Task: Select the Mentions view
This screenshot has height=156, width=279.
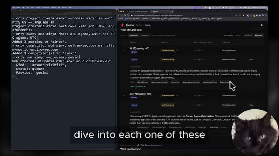Action: 134,36
